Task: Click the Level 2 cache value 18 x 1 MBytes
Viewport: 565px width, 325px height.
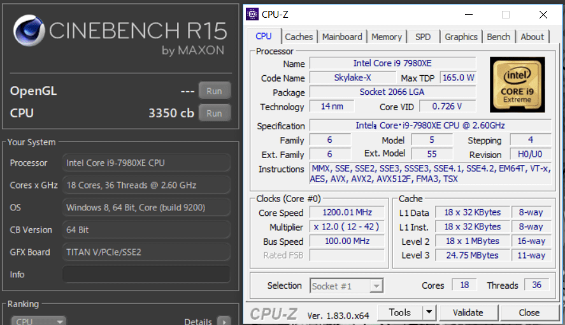Action: [x=472, y=241]
